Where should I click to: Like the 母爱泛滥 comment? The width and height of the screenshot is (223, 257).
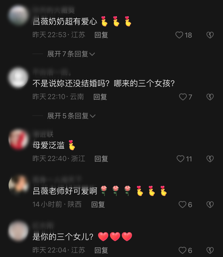coord(180,159)
